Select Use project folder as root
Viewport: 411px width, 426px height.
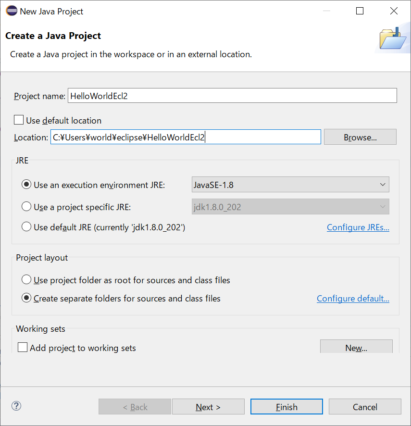coord(27,279)
